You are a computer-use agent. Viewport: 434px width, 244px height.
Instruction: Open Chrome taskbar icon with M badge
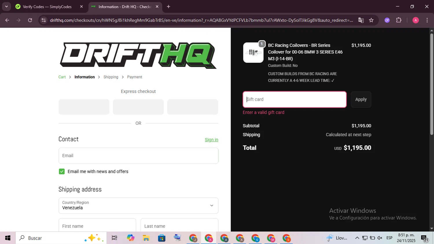pyautogui.click(x=271, y=238)
